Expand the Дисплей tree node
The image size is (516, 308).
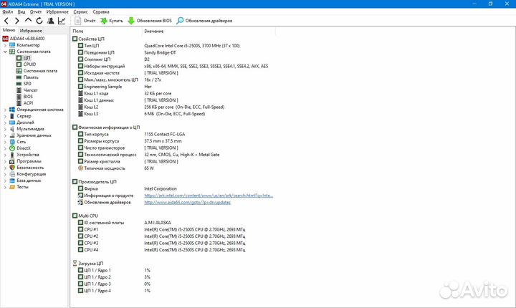tap(5, 122)
